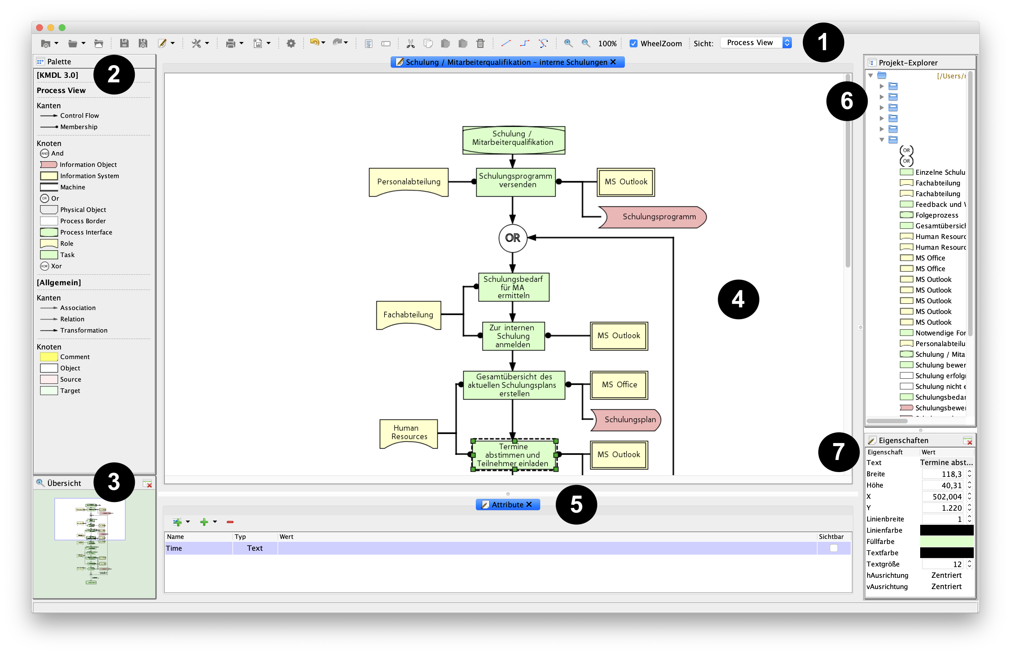Click the Breite value field
The image size is (1011, 655).
pyautogui.click(x=943, y=474)
